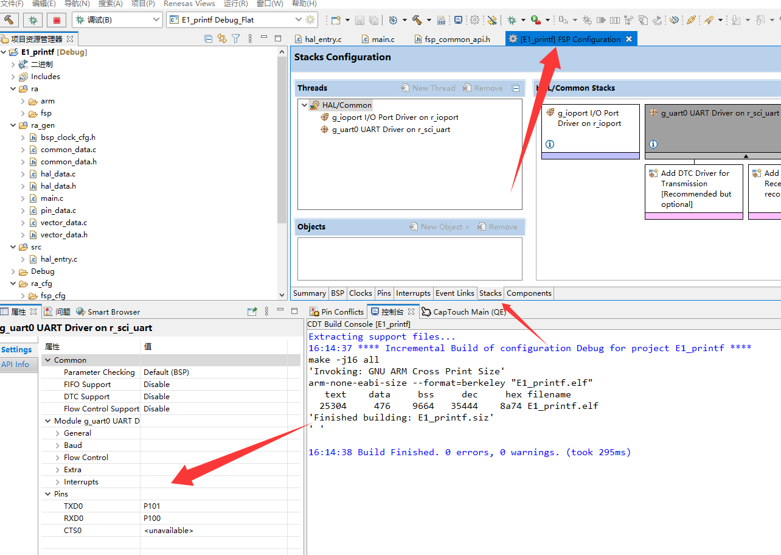The width and height of the screenshot is (781, 555).
Task: Expand the Debug folder in the project tree
Action: pyautogui.click(x=13, y=271)
